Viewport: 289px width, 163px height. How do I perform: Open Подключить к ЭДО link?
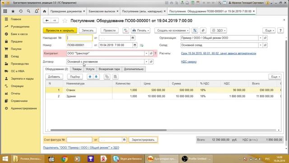(81, 148)
